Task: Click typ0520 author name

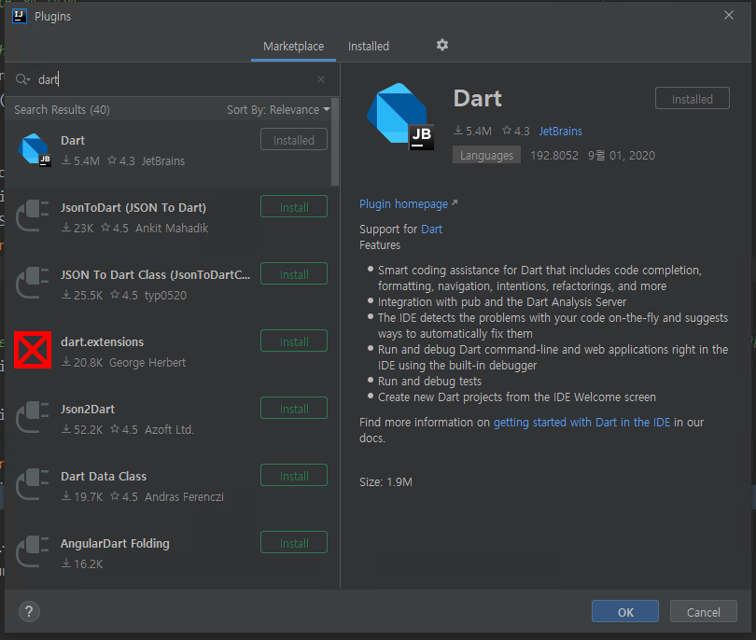Action: click(x=165, y=296)
